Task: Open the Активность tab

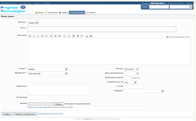Action: pyautogui.click(x=51, y=13)
